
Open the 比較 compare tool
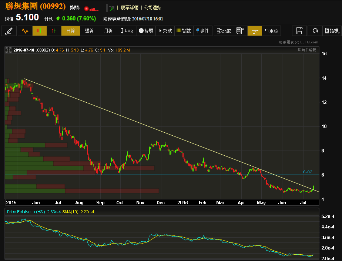click(x=224, y=31)
